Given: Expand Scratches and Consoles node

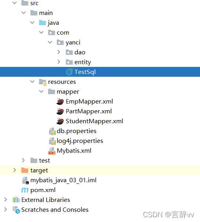Looking at the screenshot, I should click(x=6, y=209).
